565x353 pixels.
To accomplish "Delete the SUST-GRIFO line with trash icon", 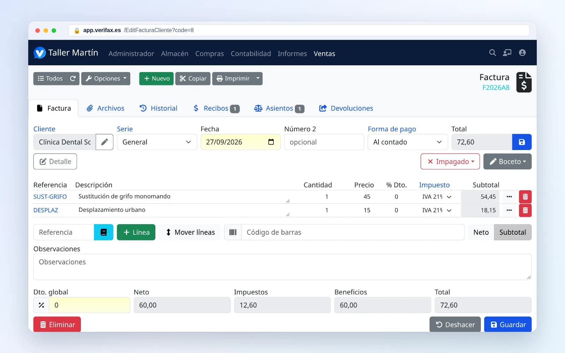I will 525,197.
